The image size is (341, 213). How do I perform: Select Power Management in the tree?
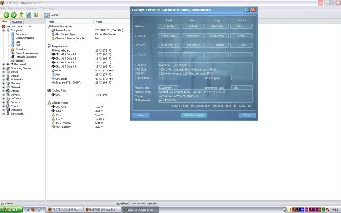[27, 53]
